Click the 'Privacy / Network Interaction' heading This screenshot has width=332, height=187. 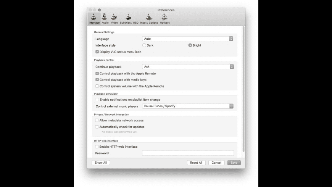111,114
